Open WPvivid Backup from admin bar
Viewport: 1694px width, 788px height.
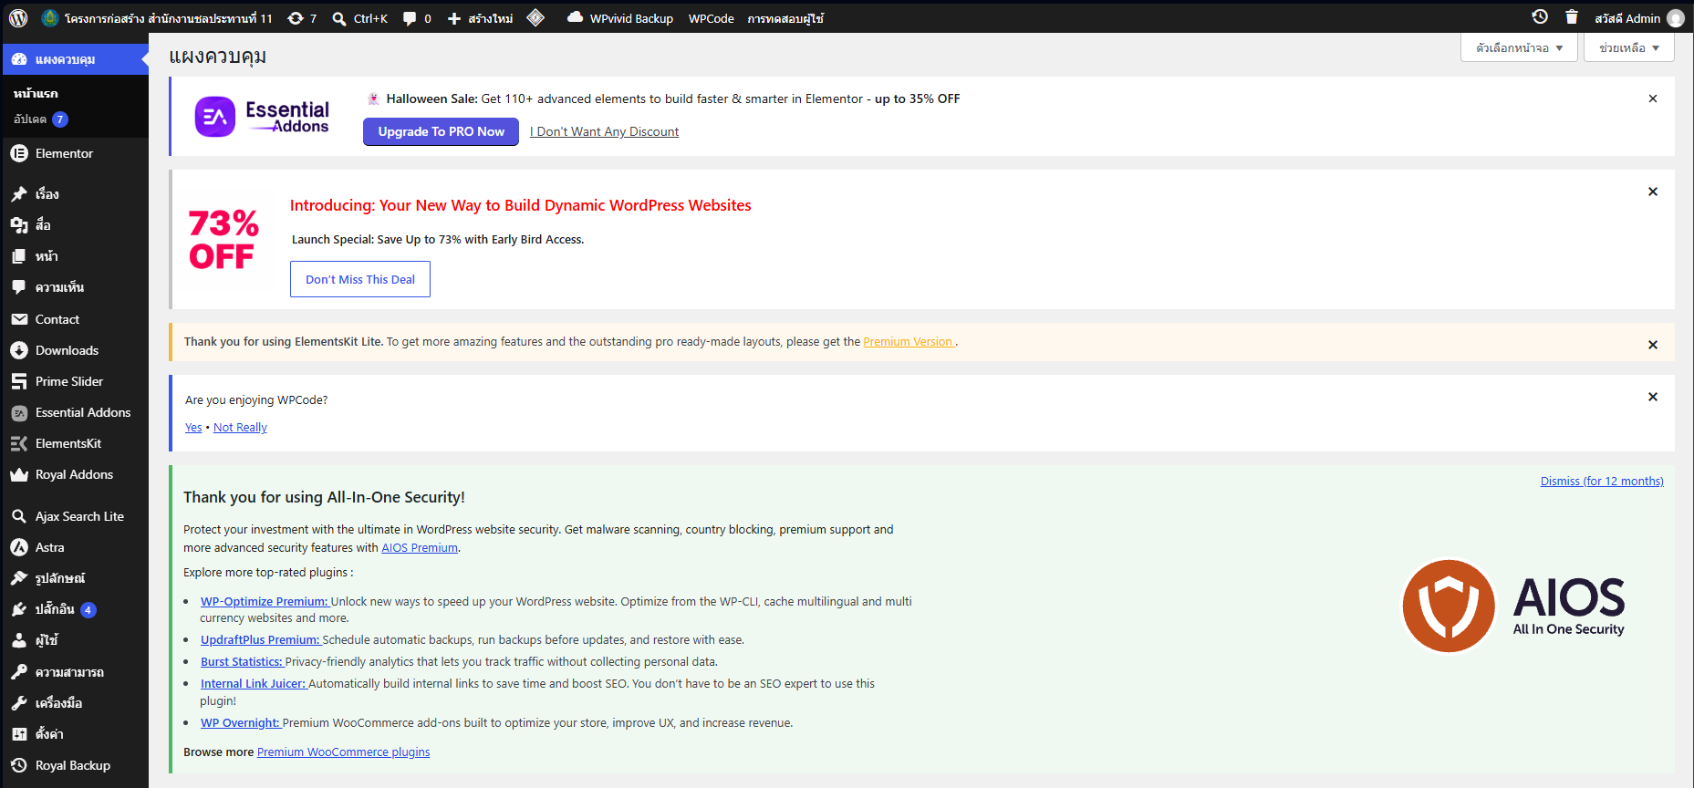click(620, 18)
